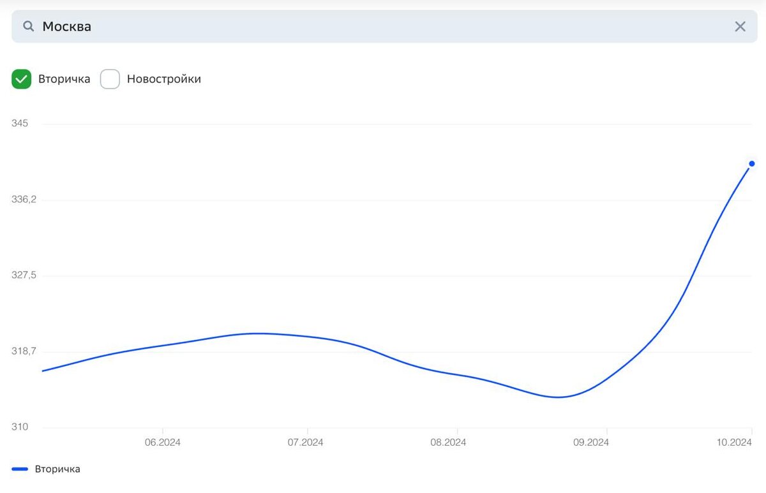The height and width of the screenshot is (493, 766).
Task: Click the magnifier search icon
Action: [x=28, y=27]
